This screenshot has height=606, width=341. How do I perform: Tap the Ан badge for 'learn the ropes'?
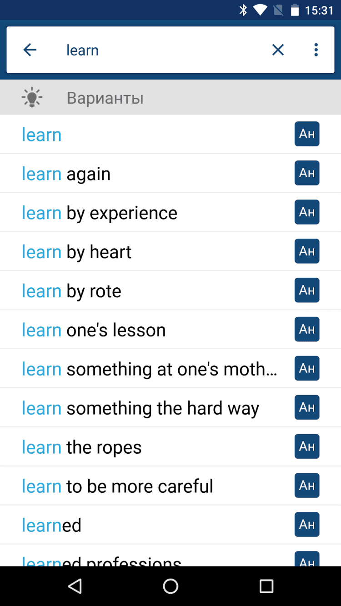pyautogui.click(x=307, y=447)
